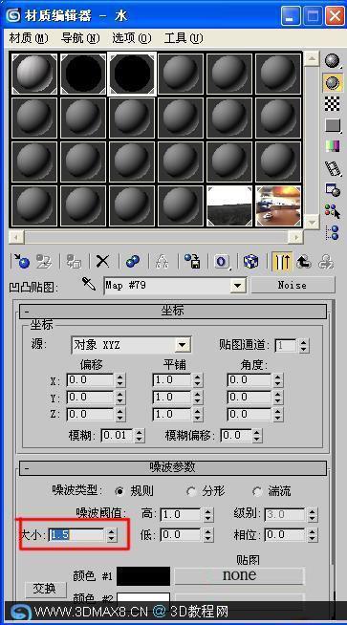This screenshot has height=625, width=347.
Task: Open Material/Map Navigator icon
Action: coord(332,233)
